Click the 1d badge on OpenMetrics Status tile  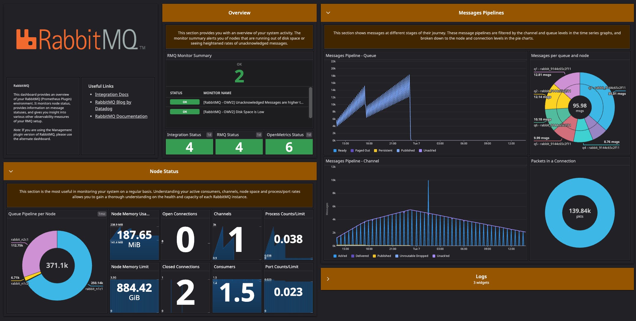(309, 134)
